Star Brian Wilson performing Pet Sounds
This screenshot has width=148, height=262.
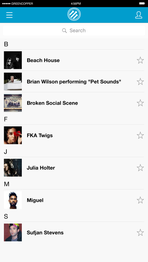click(140, 82)
